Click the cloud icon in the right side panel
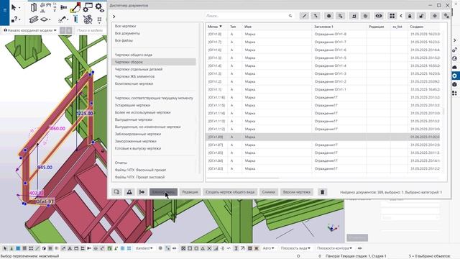 point(454,67)
